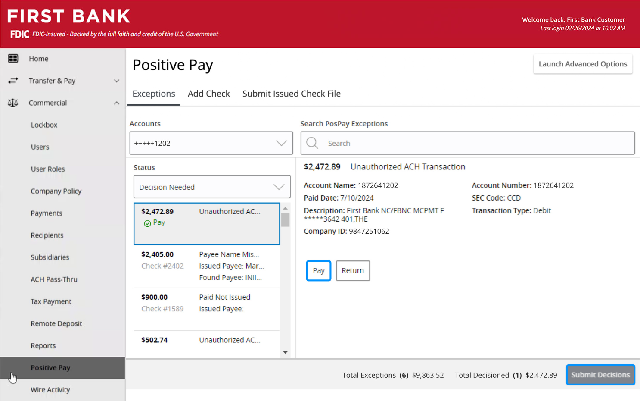The image size is (640, 401).
Task: Switch to the Add Check tab
Action: (x=208, y=94)
